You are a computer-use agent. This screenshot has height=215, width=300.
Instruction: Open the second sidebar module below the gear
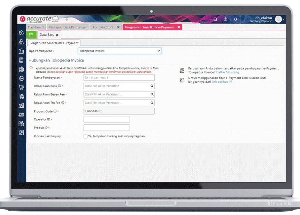tap(21, 42)
